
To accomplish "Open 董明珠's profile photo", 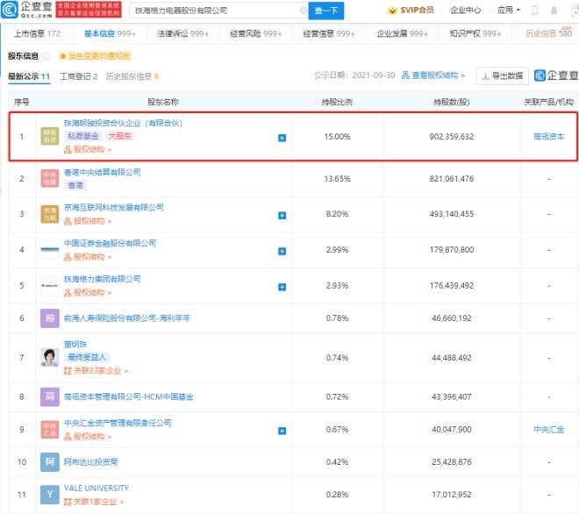I will (x=51, y=357).
